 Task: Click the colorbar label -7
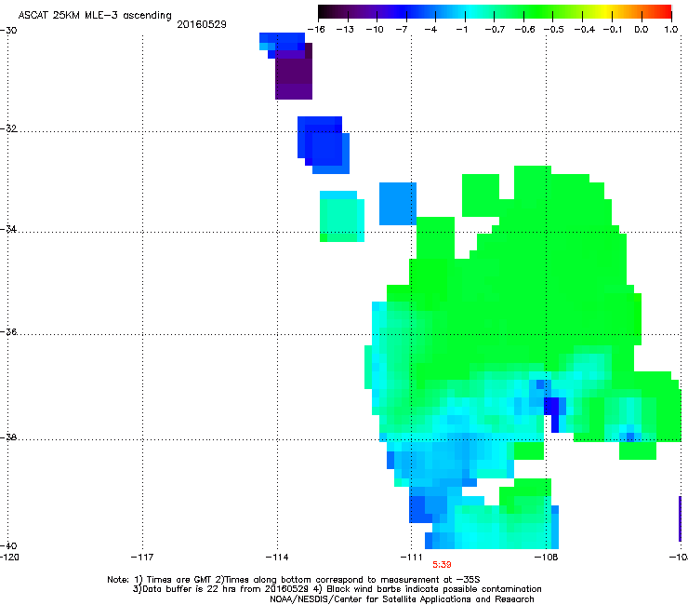pyautogui.click(x=402, y=30)
